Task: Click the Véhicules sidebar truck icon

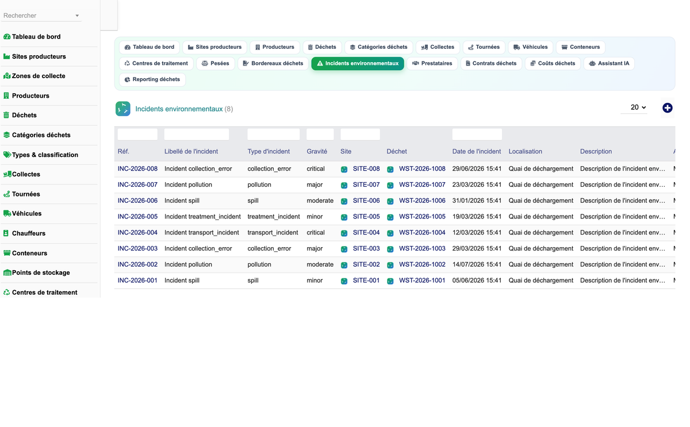Action: pyautogui.click(x=7, y=213)
